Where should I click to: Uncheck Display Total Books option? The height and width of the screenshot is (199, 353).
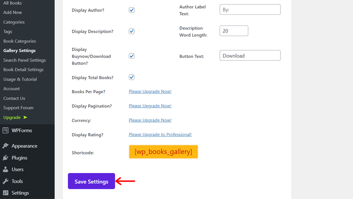click(x=131, y=77)
